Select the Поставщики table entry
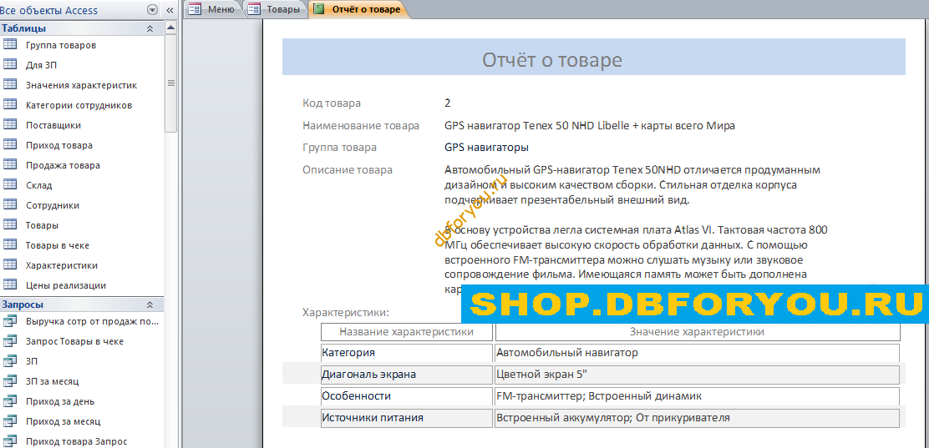The height and width of the screenshot is (448, 929). point(53,125)
